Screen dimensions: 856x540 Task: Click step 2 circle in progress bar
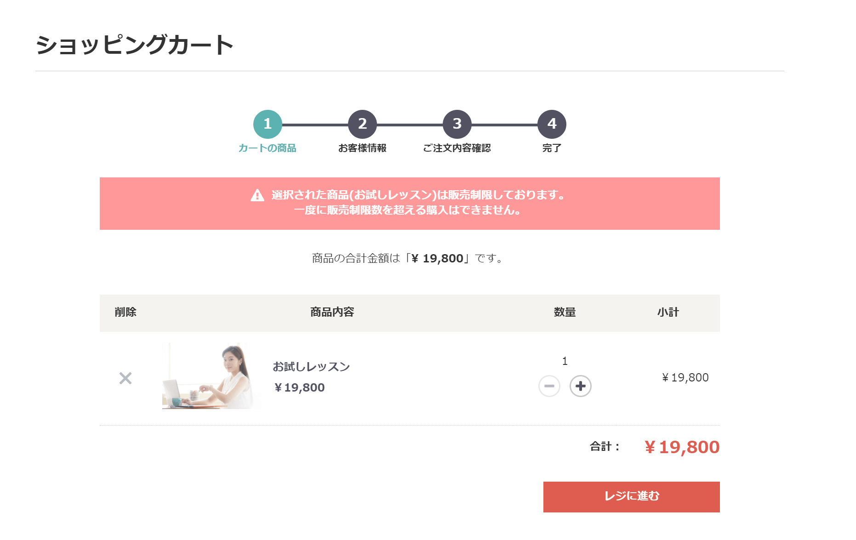click(362, 124)
